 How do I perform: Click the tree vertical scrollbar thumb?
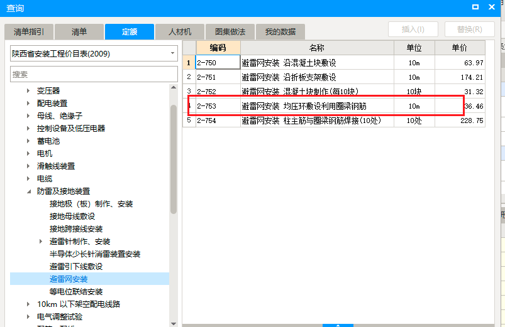(174, 159)
